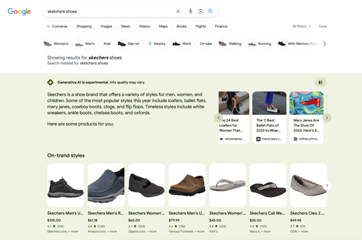
Task: Click the magnifying glass search button
Action: pyautogui.click(x=211, y=11)
